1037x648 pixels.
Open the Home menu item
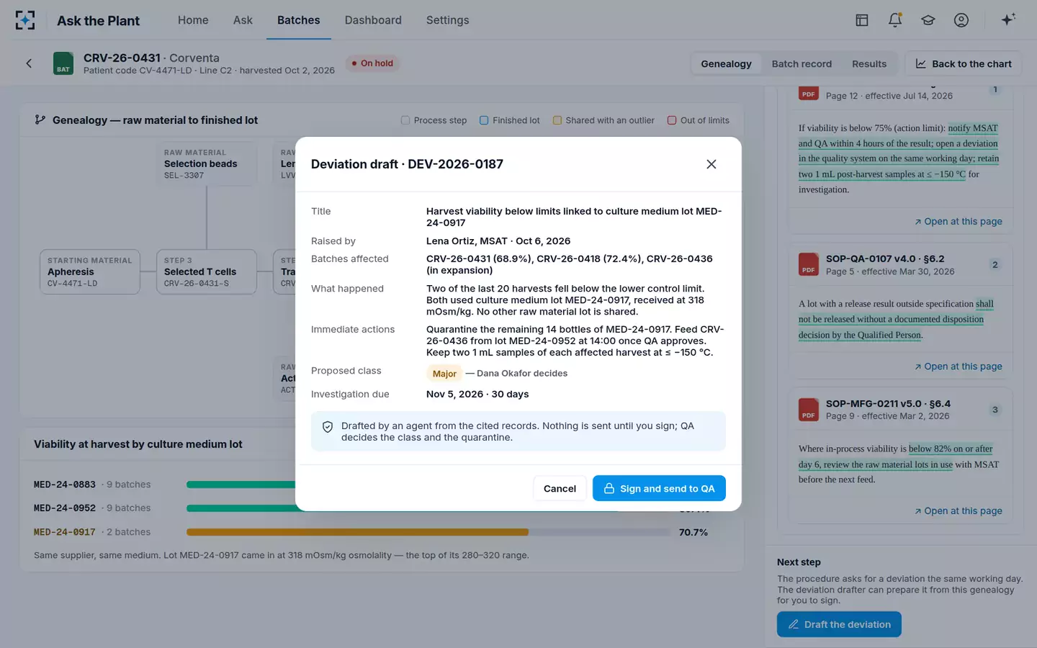click(x=193, y=20)
